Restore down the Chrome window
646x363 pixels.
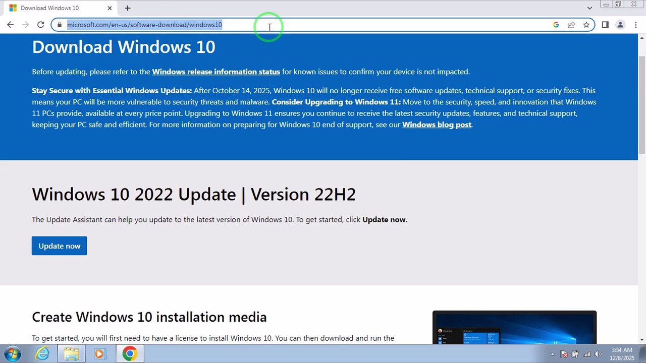[x=618, y=5]
